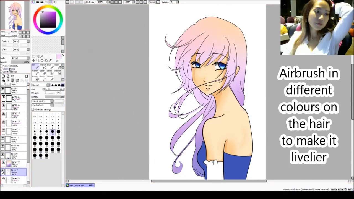Create a new normal layer
This screenshot has height=199, width=354.
coord(3,76)
